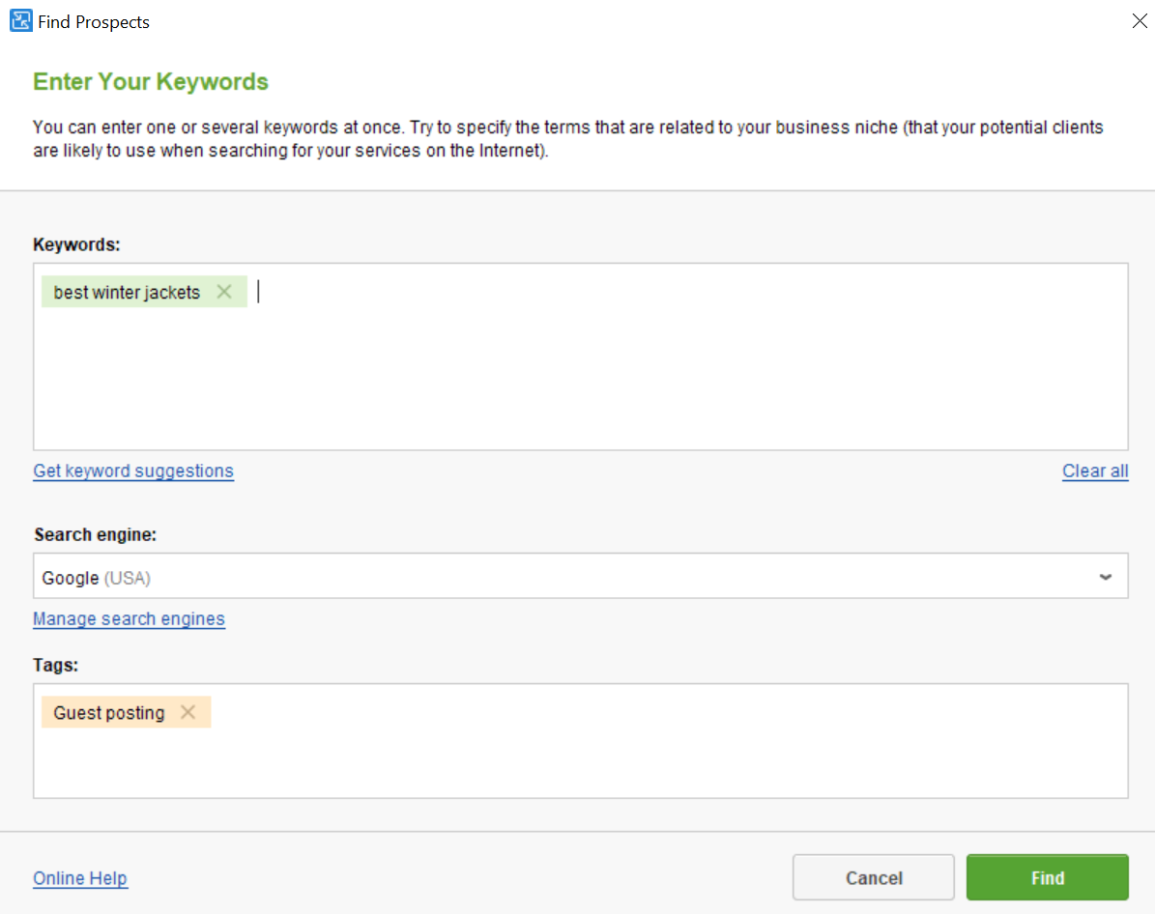Select the 'best winter jackets' keyword text
Image resolution: width=1155 pixels, height=914 pixels.
point(127,293)
